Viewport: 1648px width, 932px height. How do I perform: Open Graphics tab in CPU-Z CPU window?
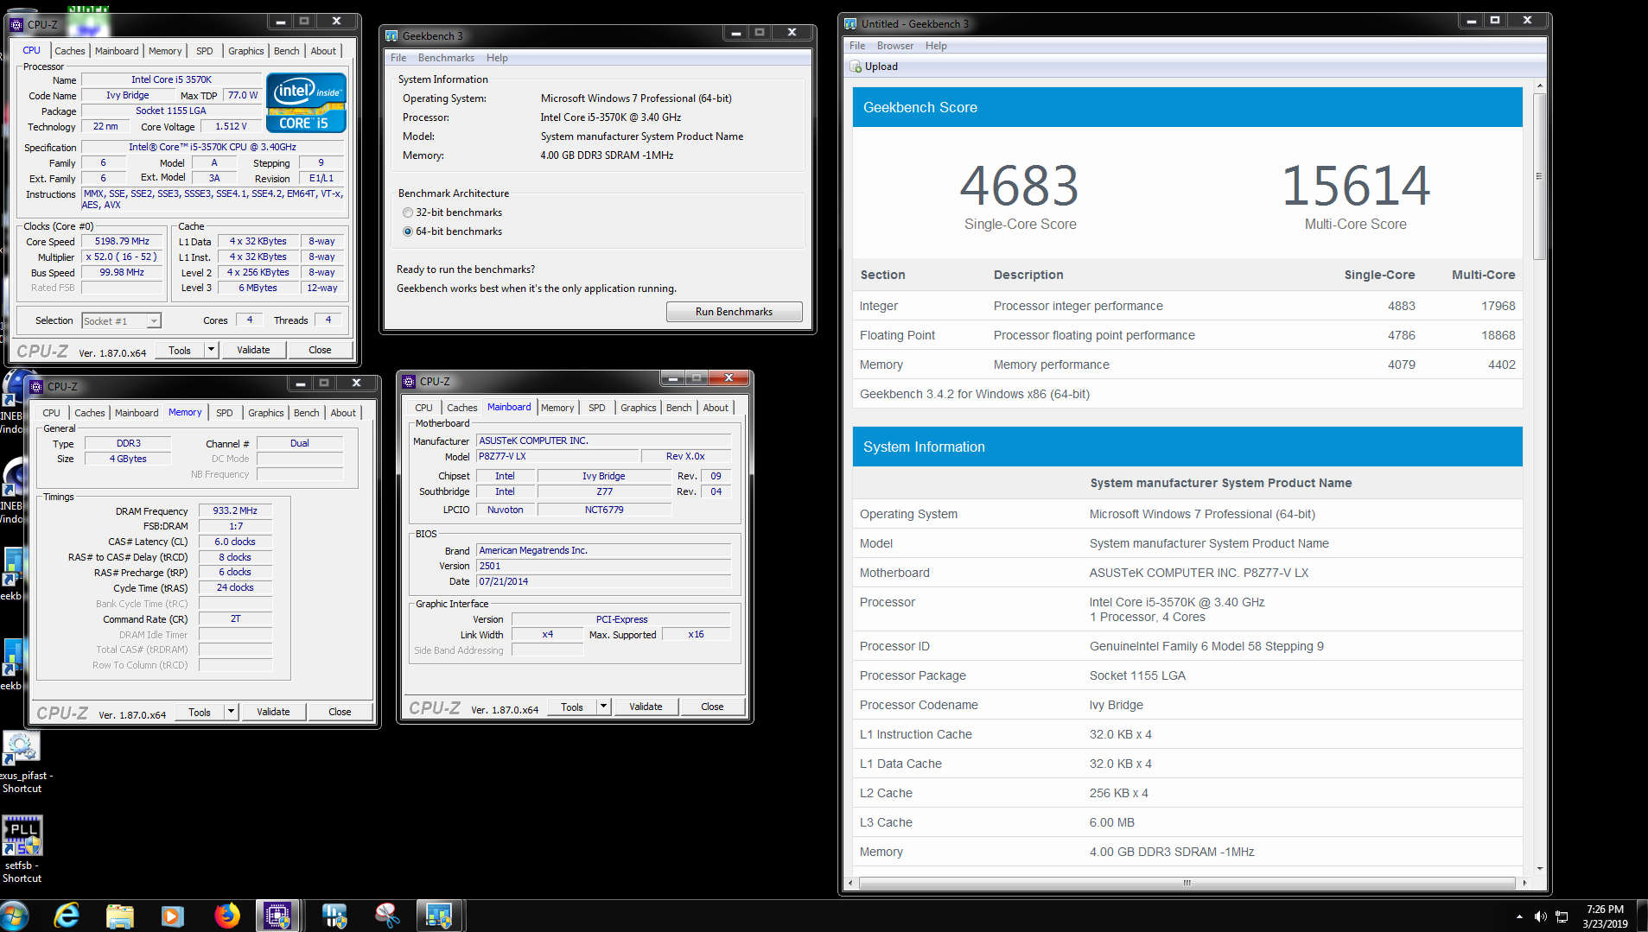[246, 51]
